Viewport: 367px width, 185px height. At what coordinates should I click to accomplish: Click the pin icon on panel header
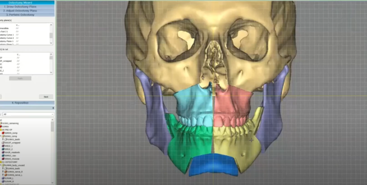[53, 108]
